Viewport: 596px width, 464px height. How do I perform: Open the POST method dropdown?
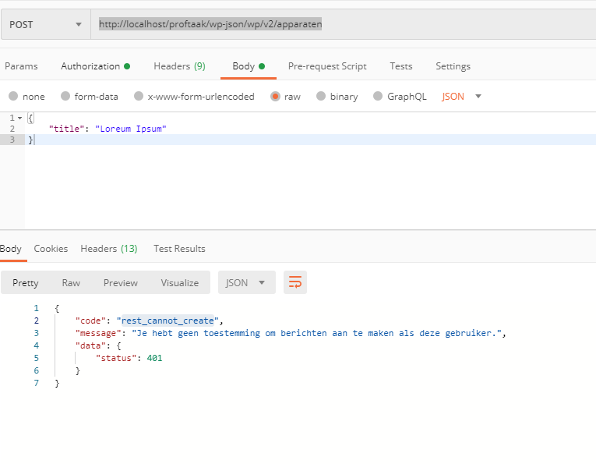46,24
